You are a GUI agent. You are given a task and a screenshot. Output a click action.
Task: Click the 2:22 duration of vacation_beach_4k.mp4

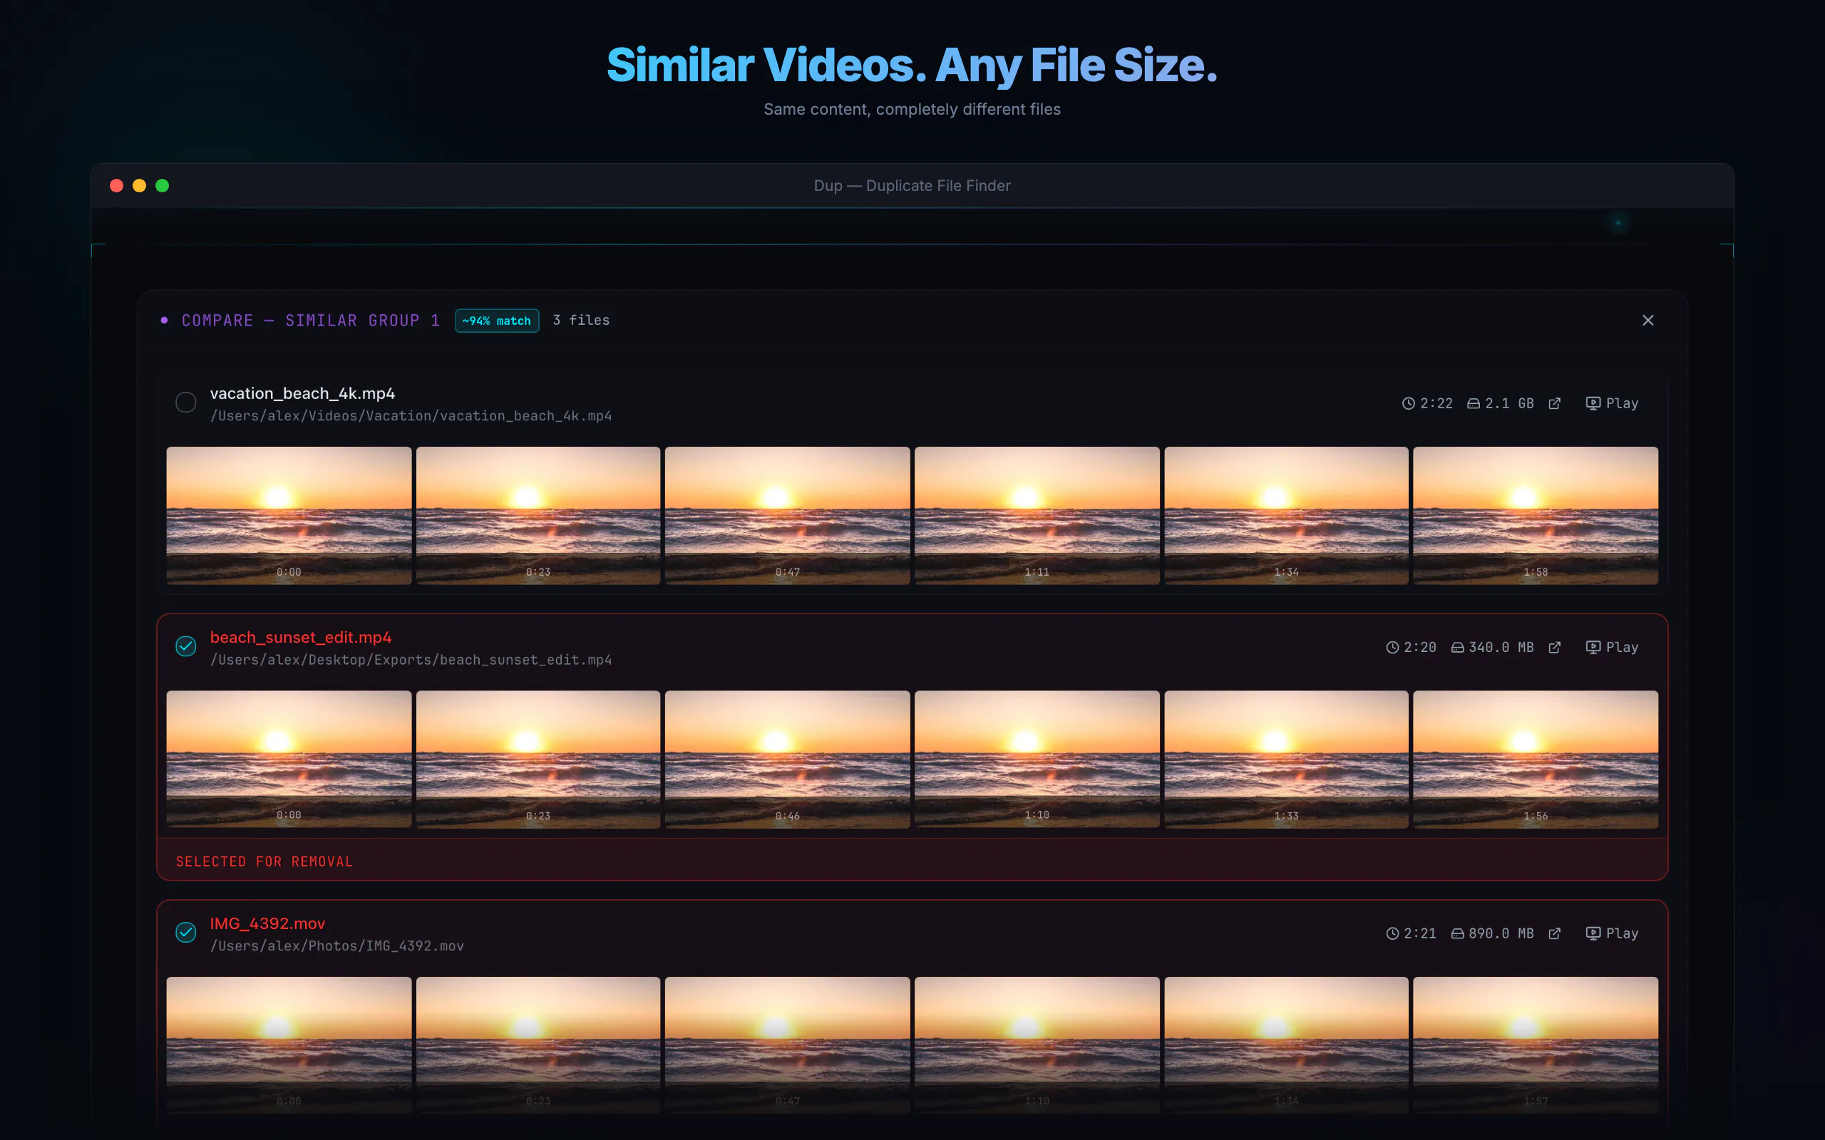(1426, 403)
